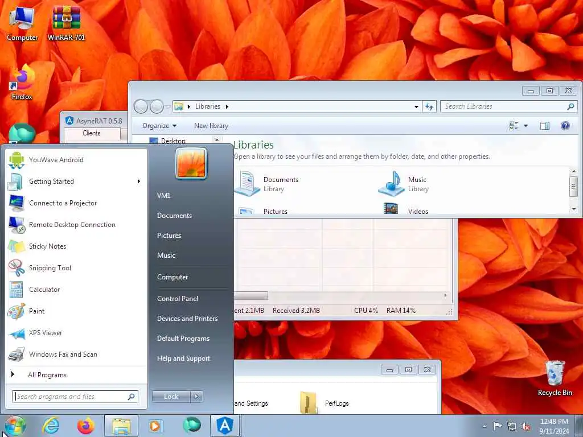The height and width of the screenshot is (437, 583).
Task: Show hidden tray icons arrow
Action: click(484, 426)
